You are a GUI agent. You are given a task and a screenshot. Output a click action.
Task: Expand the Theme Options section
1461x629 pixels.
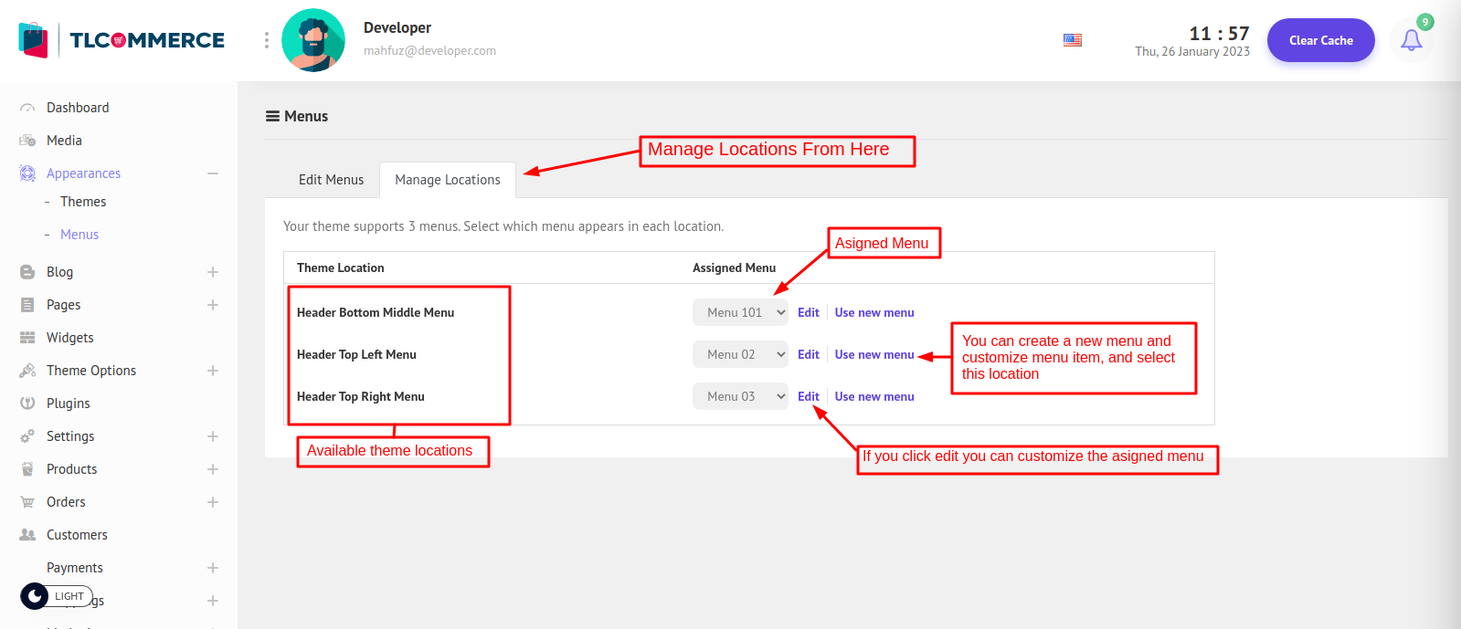coord(213,371)
